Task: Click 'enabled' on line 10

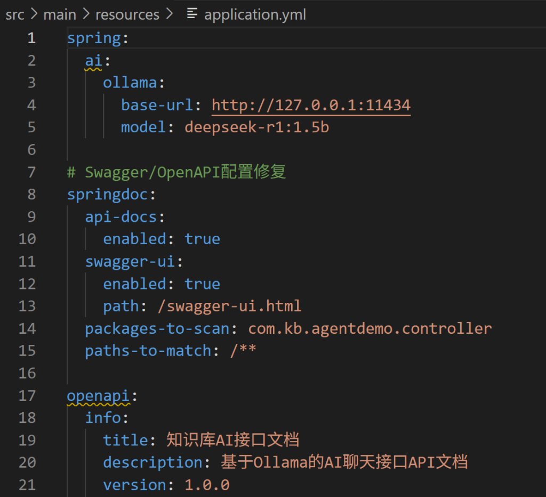Action: [x=134, y=239]
